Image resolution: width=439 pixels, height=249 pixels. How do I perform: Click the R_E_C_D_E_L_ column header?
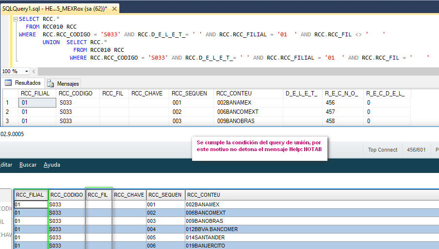coord(387,93)
